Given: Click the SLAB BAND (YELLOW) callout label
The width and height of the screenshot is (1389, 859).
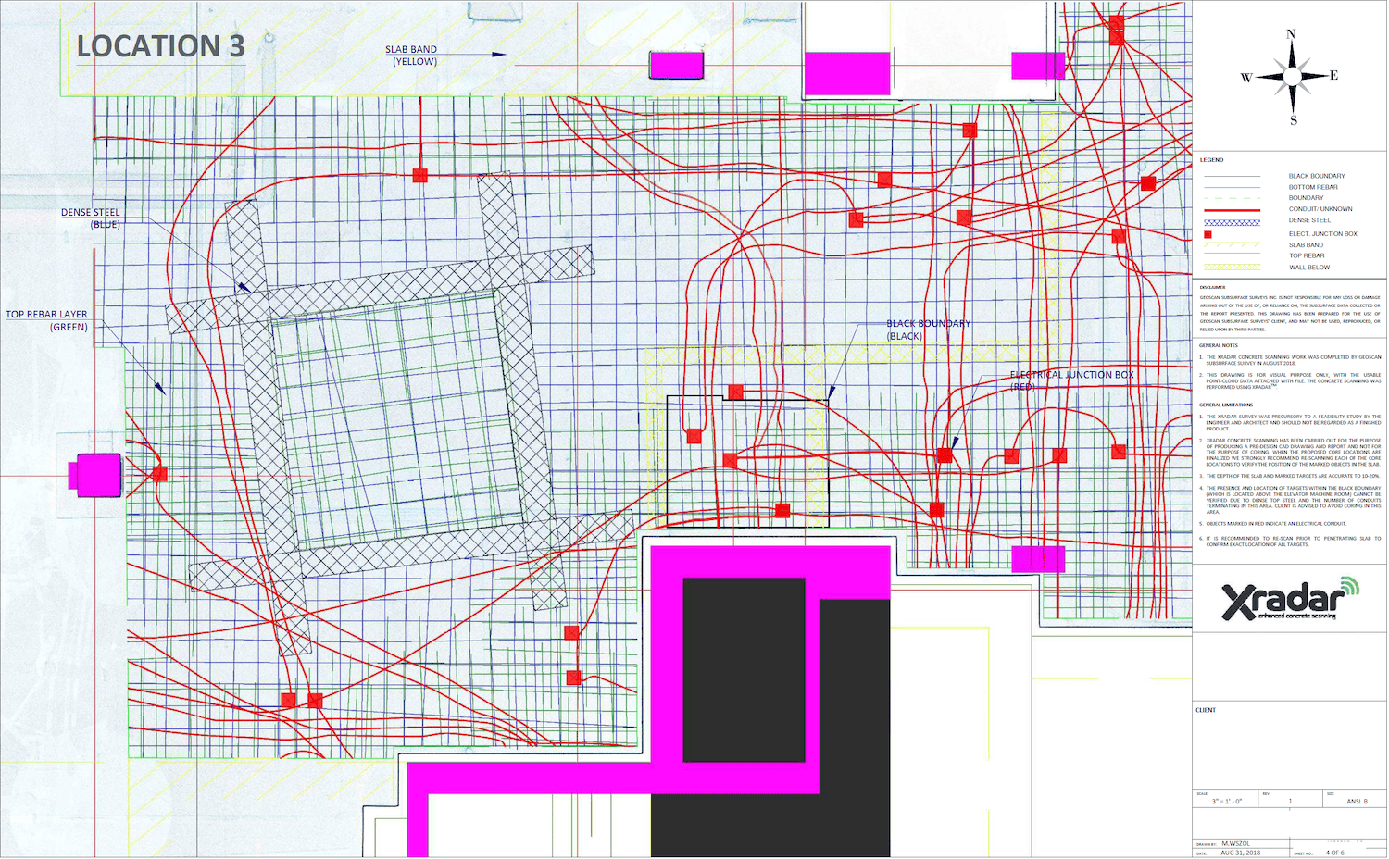Looking at the screenshot, I should [411, 55].
